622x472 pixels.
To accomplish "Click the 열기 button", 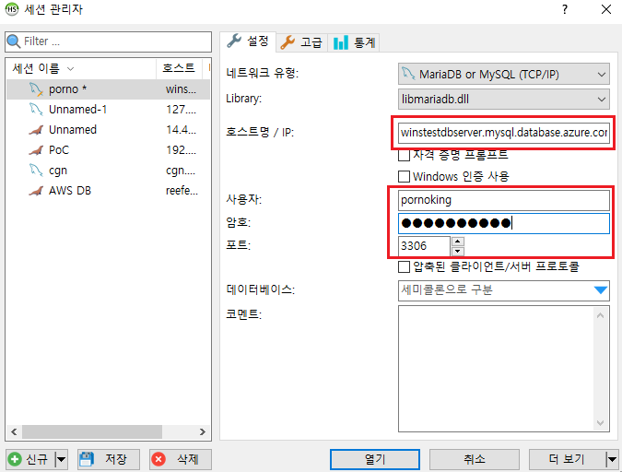I will pos(375,459).
